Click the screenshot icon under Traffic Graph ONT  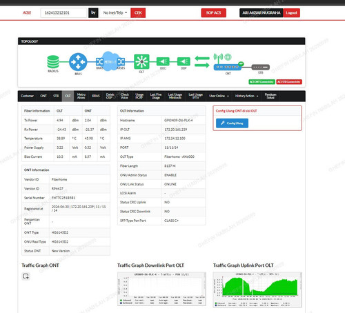click(x=26, y=276)
